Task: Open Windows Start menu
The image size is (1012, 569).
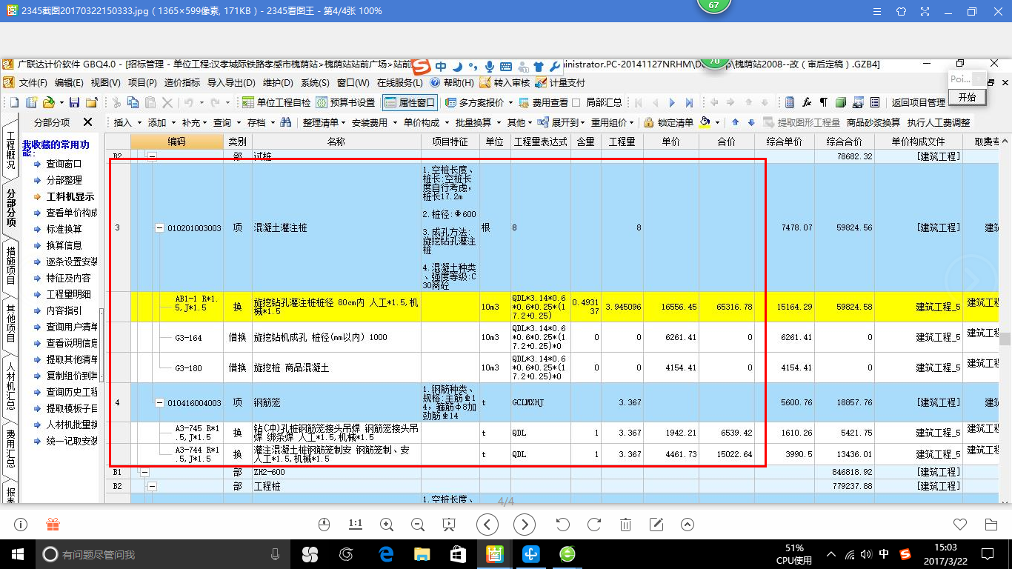Action: [18, 553]
